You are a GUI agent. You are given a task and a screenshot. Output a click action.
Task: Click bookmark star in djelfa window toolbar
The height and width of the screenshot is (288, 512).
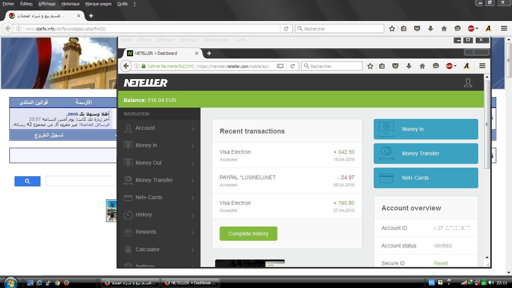pos(392,28)
